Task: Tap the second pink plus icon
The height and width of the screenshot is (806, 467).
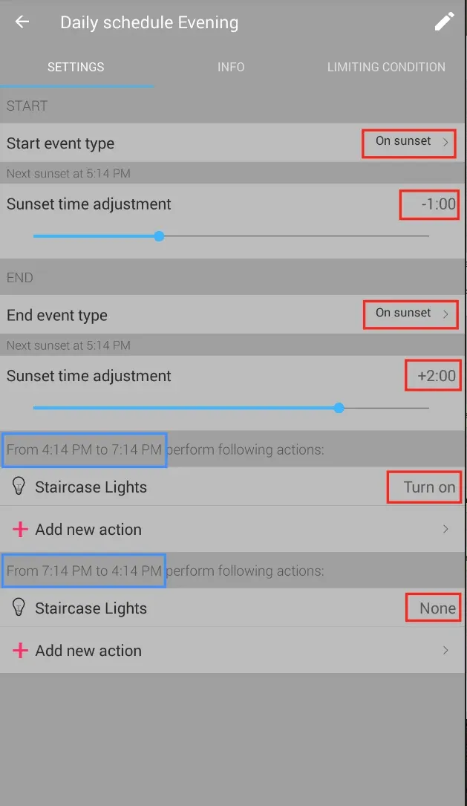Action: click(x=20, y=650)
